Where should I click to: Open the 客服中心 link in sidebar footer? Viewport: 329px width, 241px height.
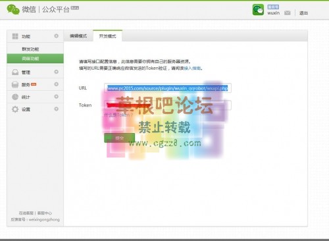click(44, 213)
